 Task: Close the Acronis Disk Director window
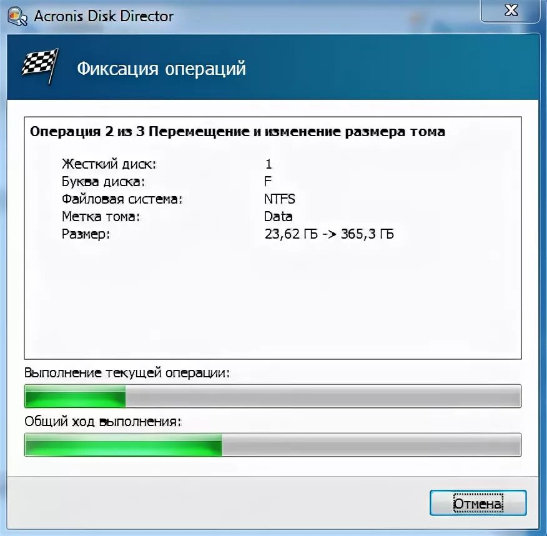point(510,11)
